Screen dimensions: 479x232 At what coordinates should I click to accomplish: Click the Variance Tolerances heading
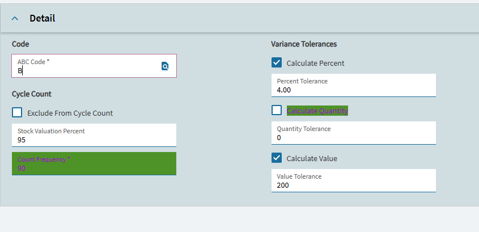click(304, 44)
